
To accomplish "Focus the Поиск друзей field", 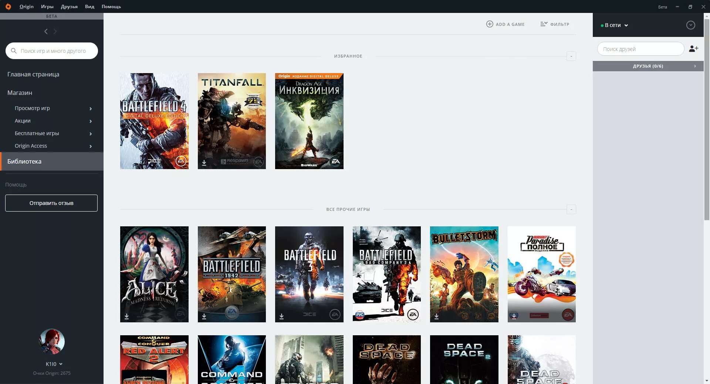I will click(x=641, y=49).
